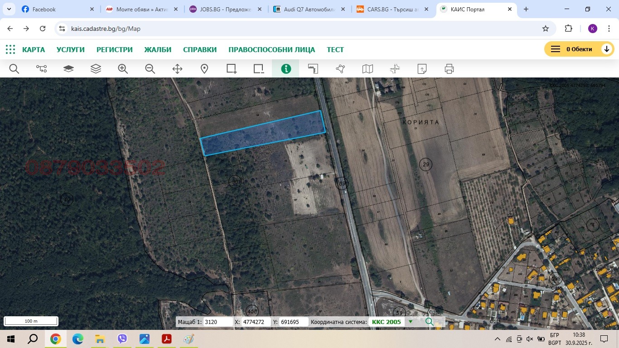
Task: Show hidden icons in system tray
Action: pos(497,338)
